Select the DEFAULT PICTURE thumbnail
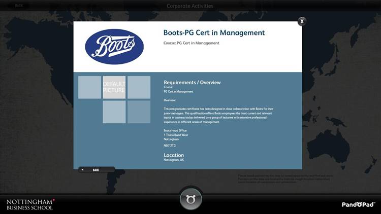 114,87
